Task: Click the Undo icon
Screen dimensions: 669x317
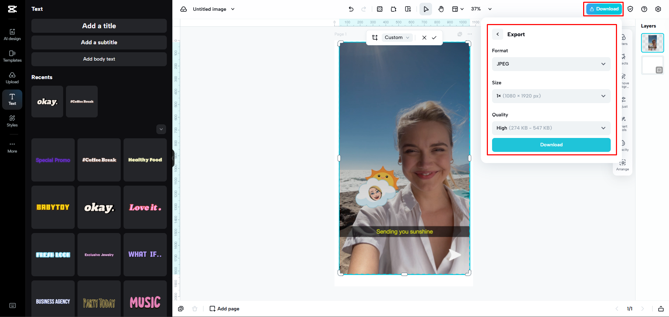Action: coord(351,9)
